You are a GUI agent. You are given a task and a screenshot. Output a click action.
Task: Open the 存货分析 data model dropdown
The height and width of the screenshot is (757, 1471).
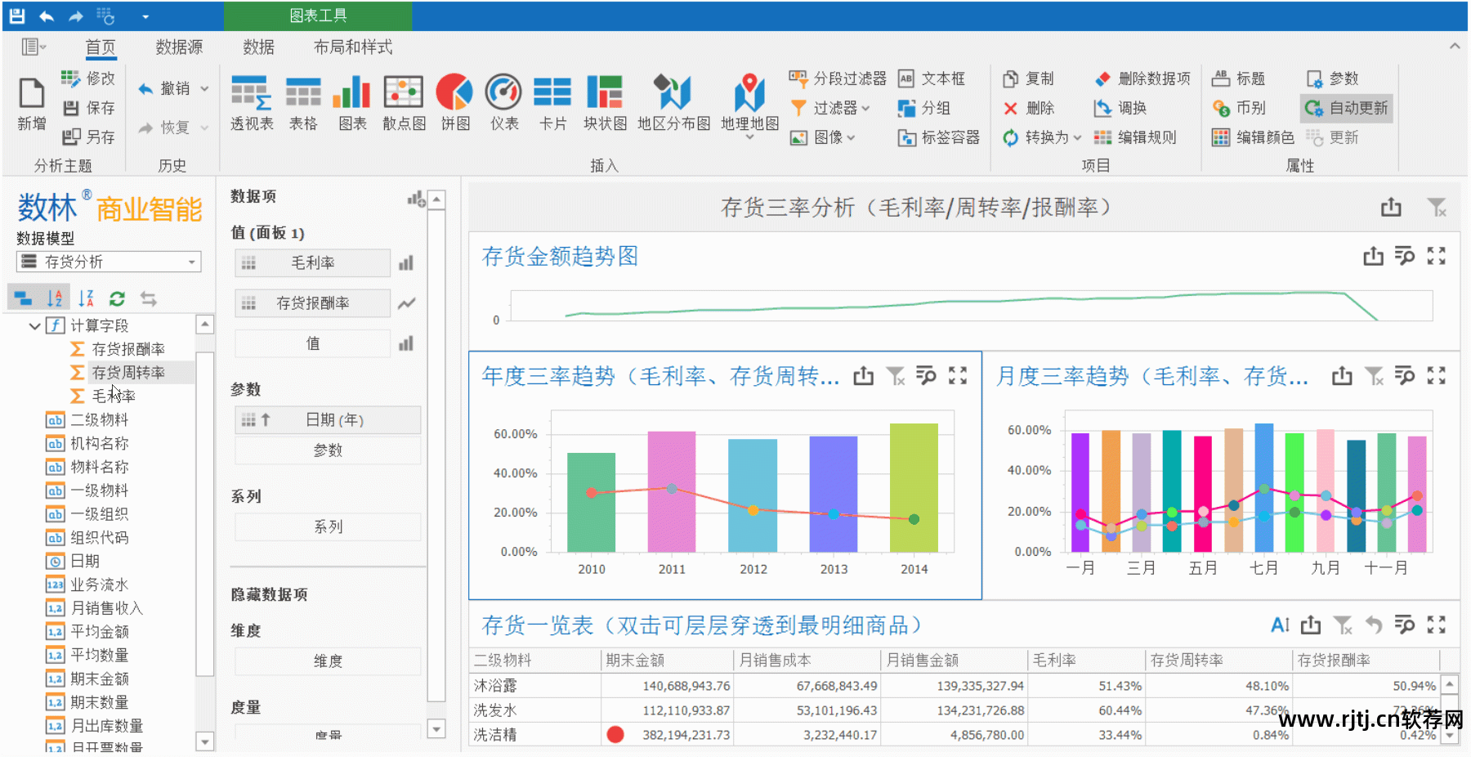(x=191, y=262)
